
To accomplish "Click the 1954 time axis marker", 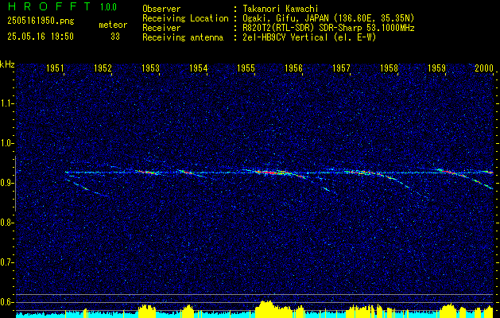I will point(199,68).
